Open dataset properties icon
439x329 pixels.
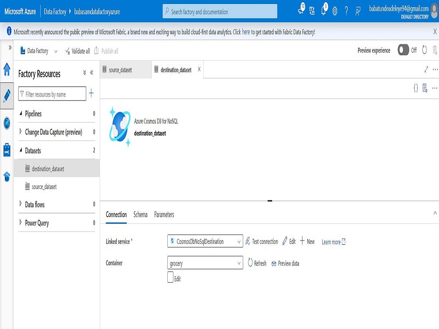point(425,88)
